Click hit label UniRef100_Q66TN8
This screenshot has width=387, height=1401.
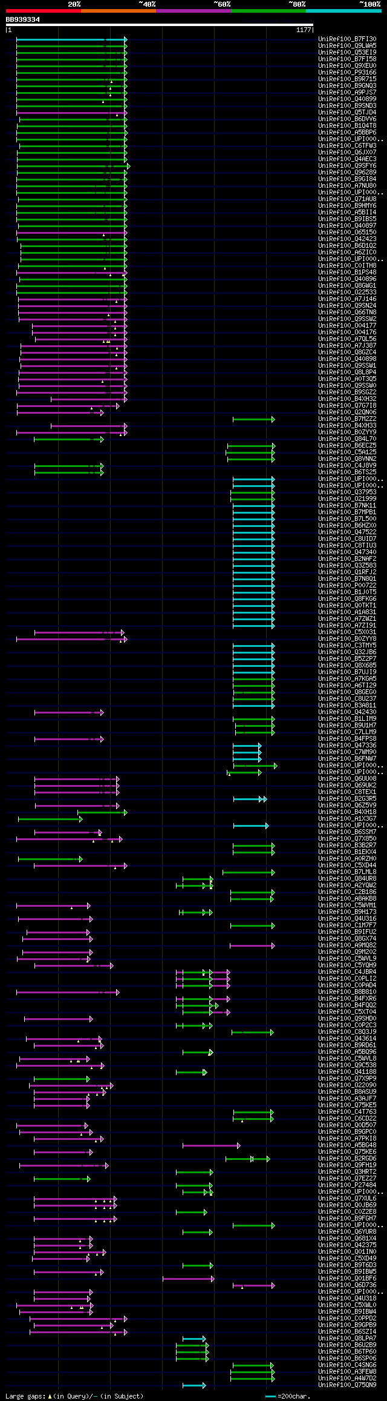coord(347,313)
